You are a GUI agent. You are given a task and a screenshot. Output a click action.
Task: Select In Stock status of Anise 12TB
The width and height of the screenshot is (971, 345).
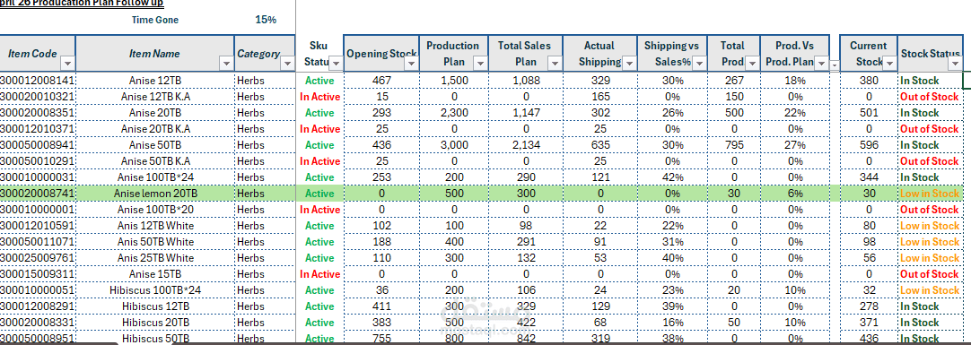point(929,81)
